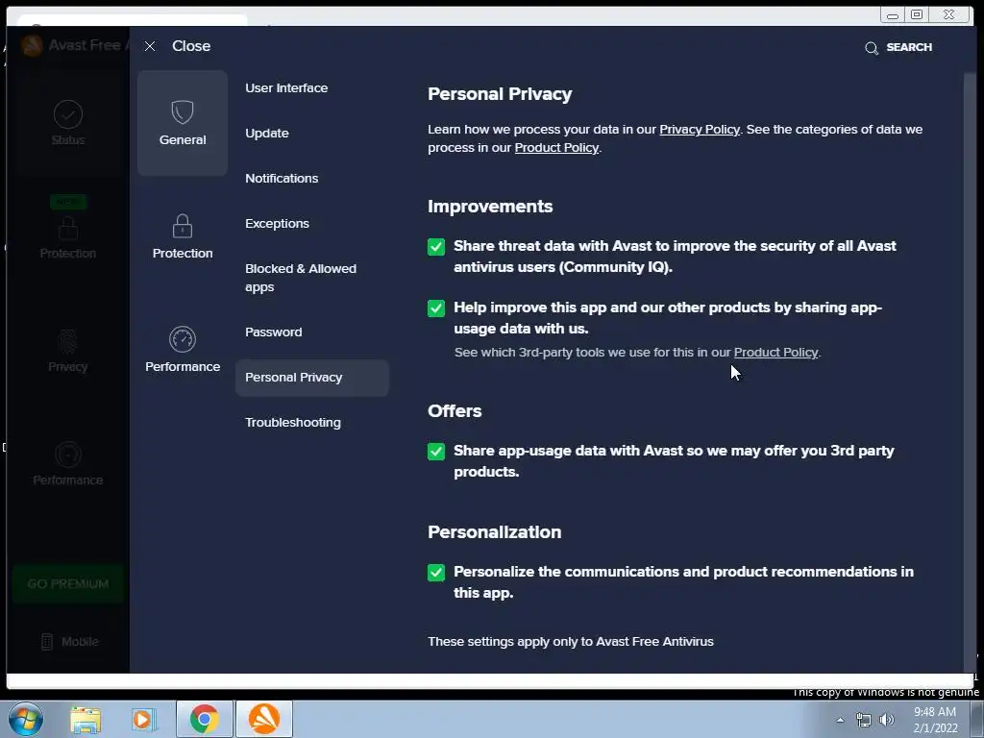Open Windows Media Player from taskbar
This screenshot has width=984, height=738.
click(x=144, y=720)
